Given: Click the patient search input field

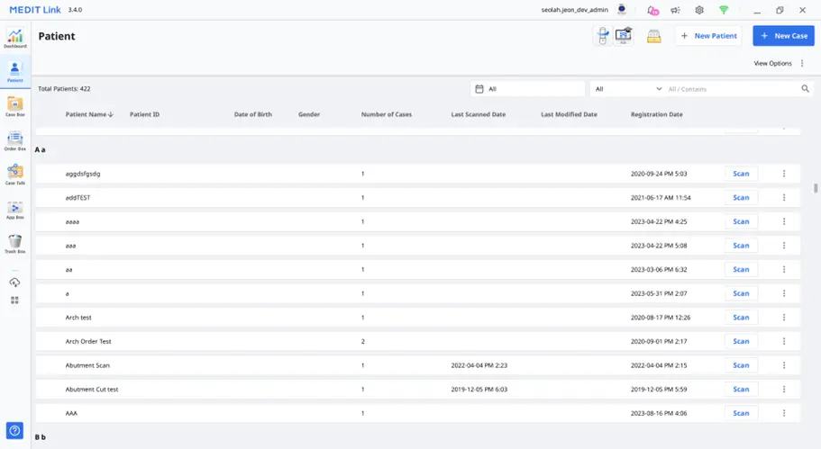Looking at the screenshot, I should 732,89.
